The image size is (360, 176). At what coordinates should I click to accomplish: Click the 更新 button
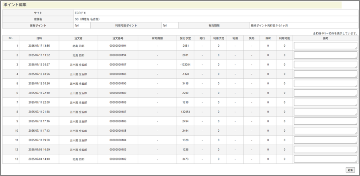click(350, 170)
